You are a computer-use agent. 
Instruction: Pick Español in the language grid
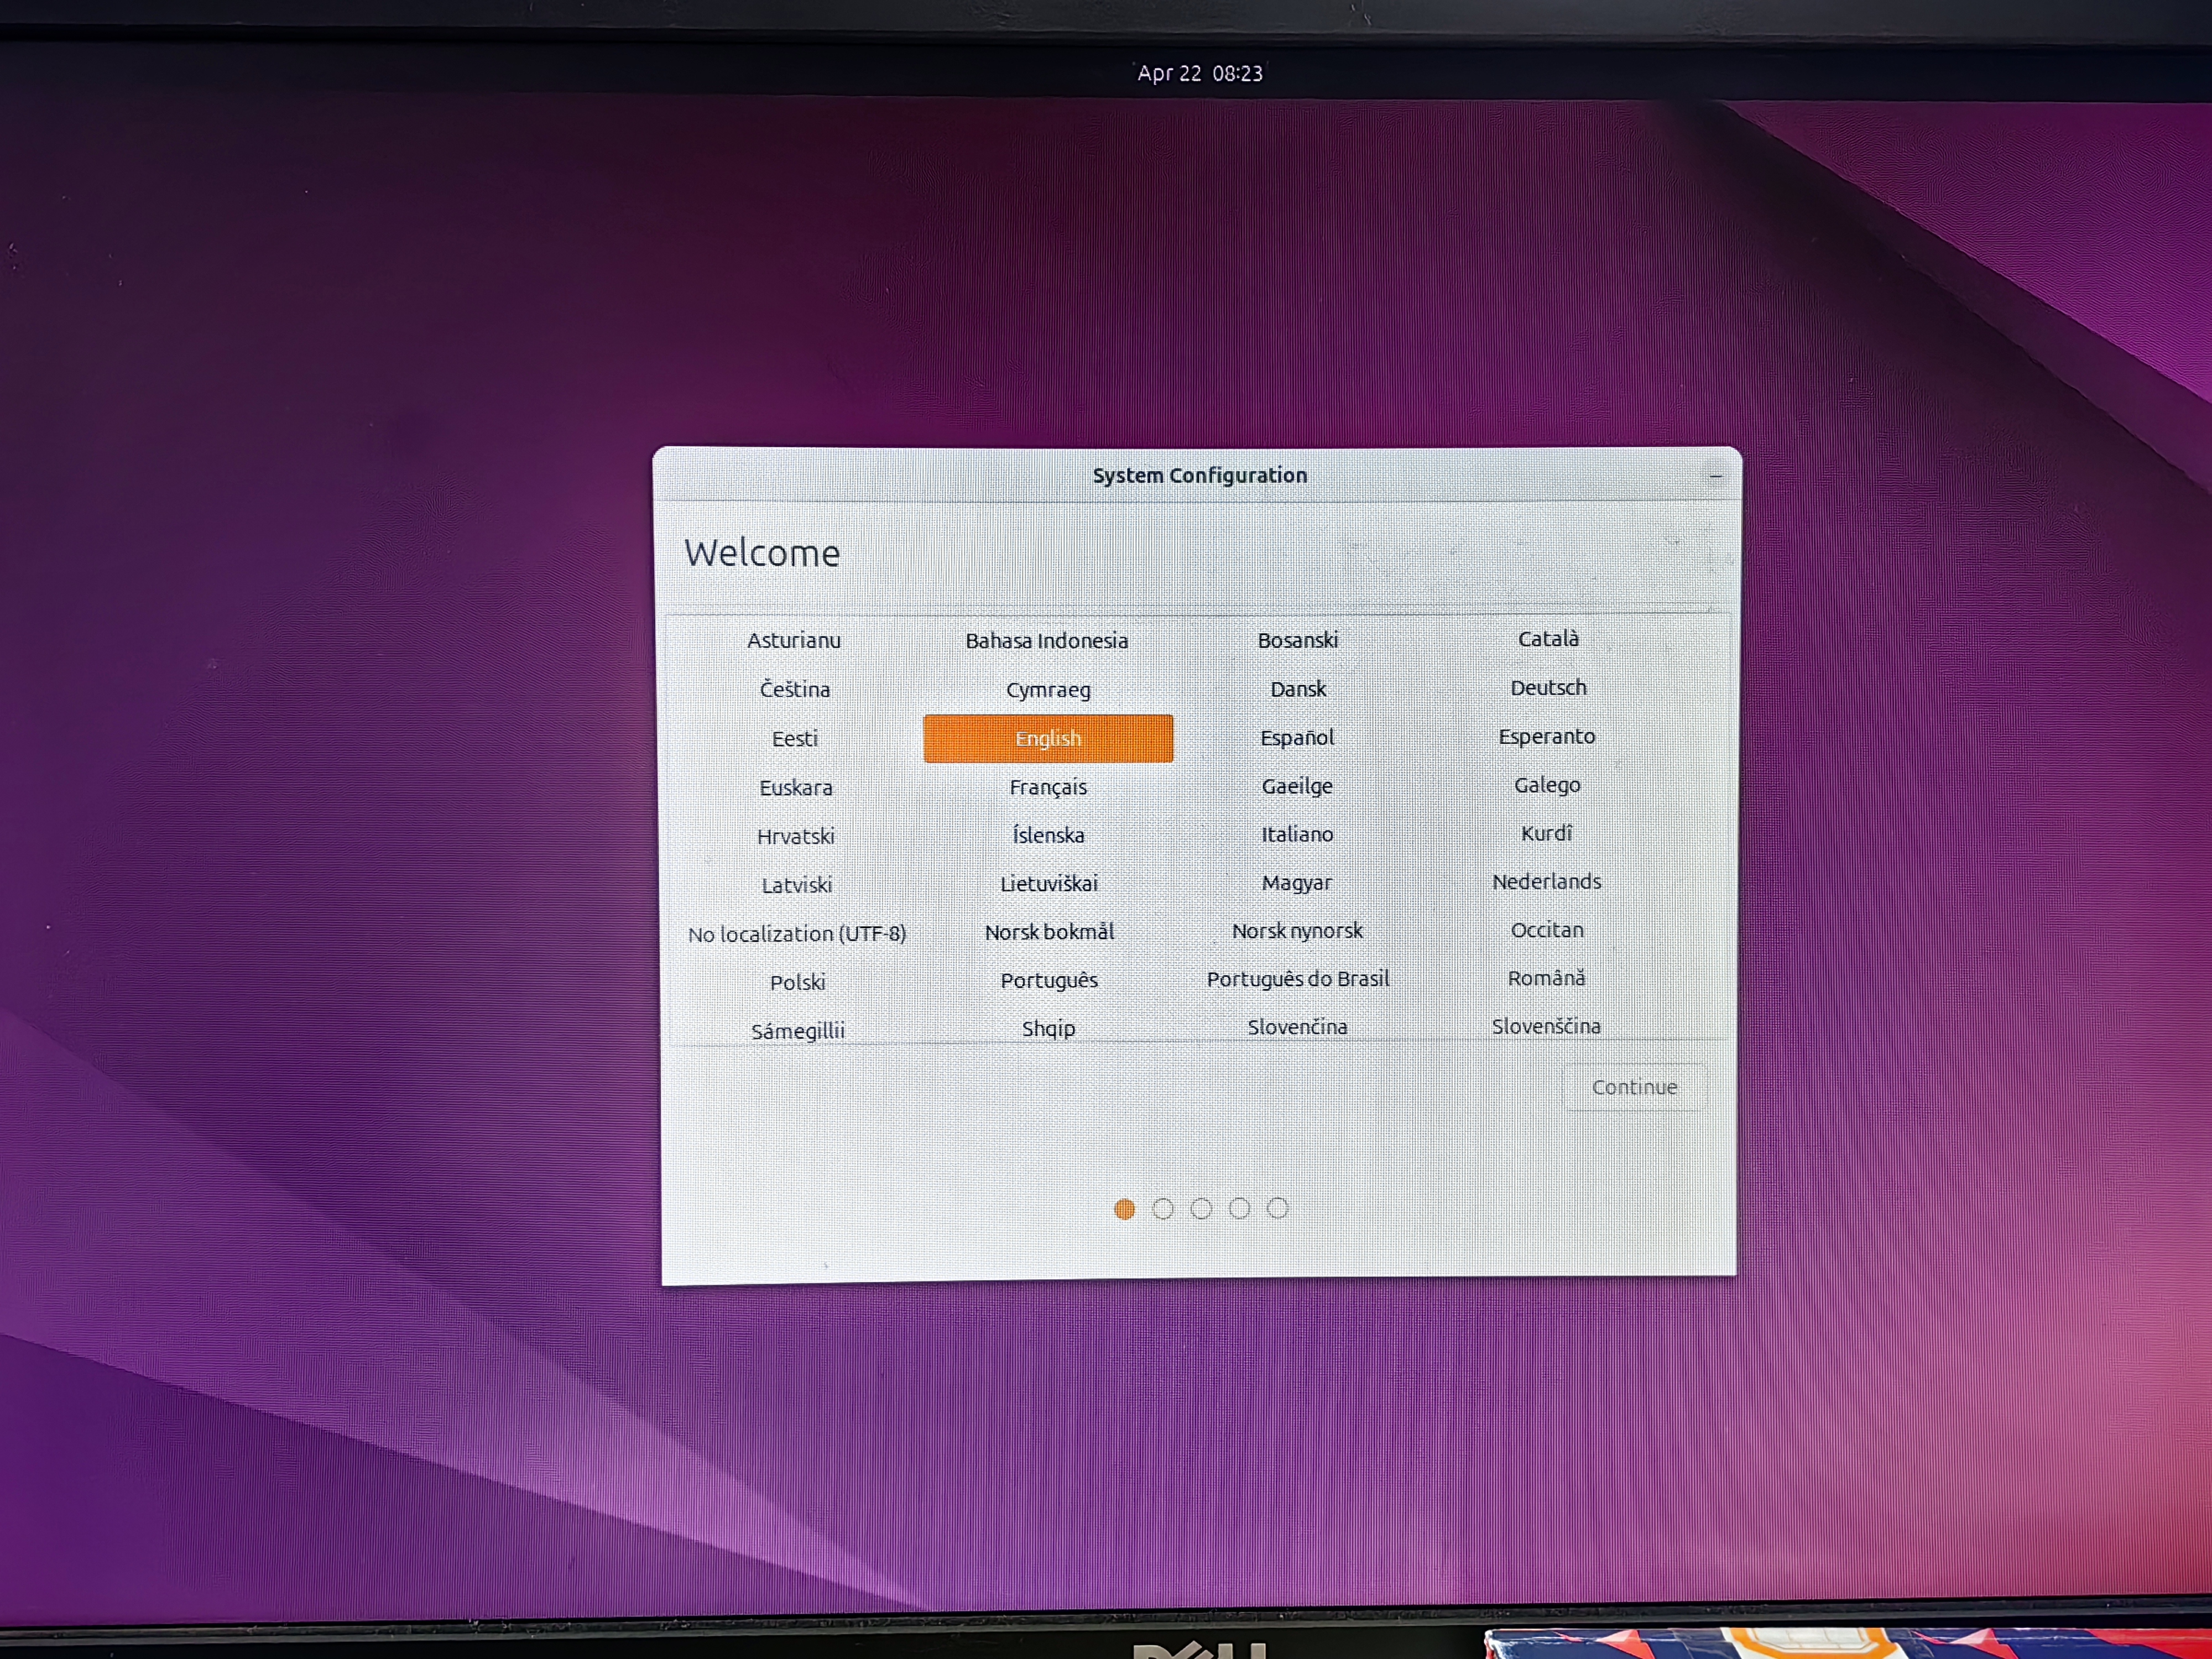pyautogui.click(x=1297, y=738)
